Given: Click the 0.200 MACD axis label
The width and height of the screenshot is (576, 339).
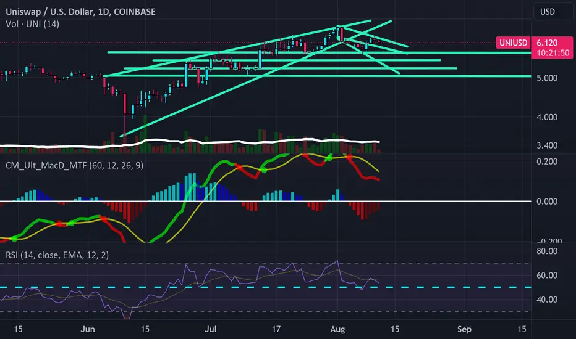Looking at the screenshot, I should (x=546, y=161).
